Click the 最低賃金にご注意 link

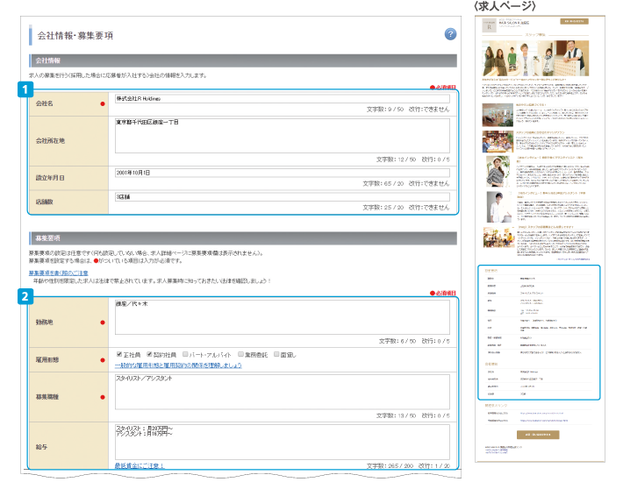[140, 465]
